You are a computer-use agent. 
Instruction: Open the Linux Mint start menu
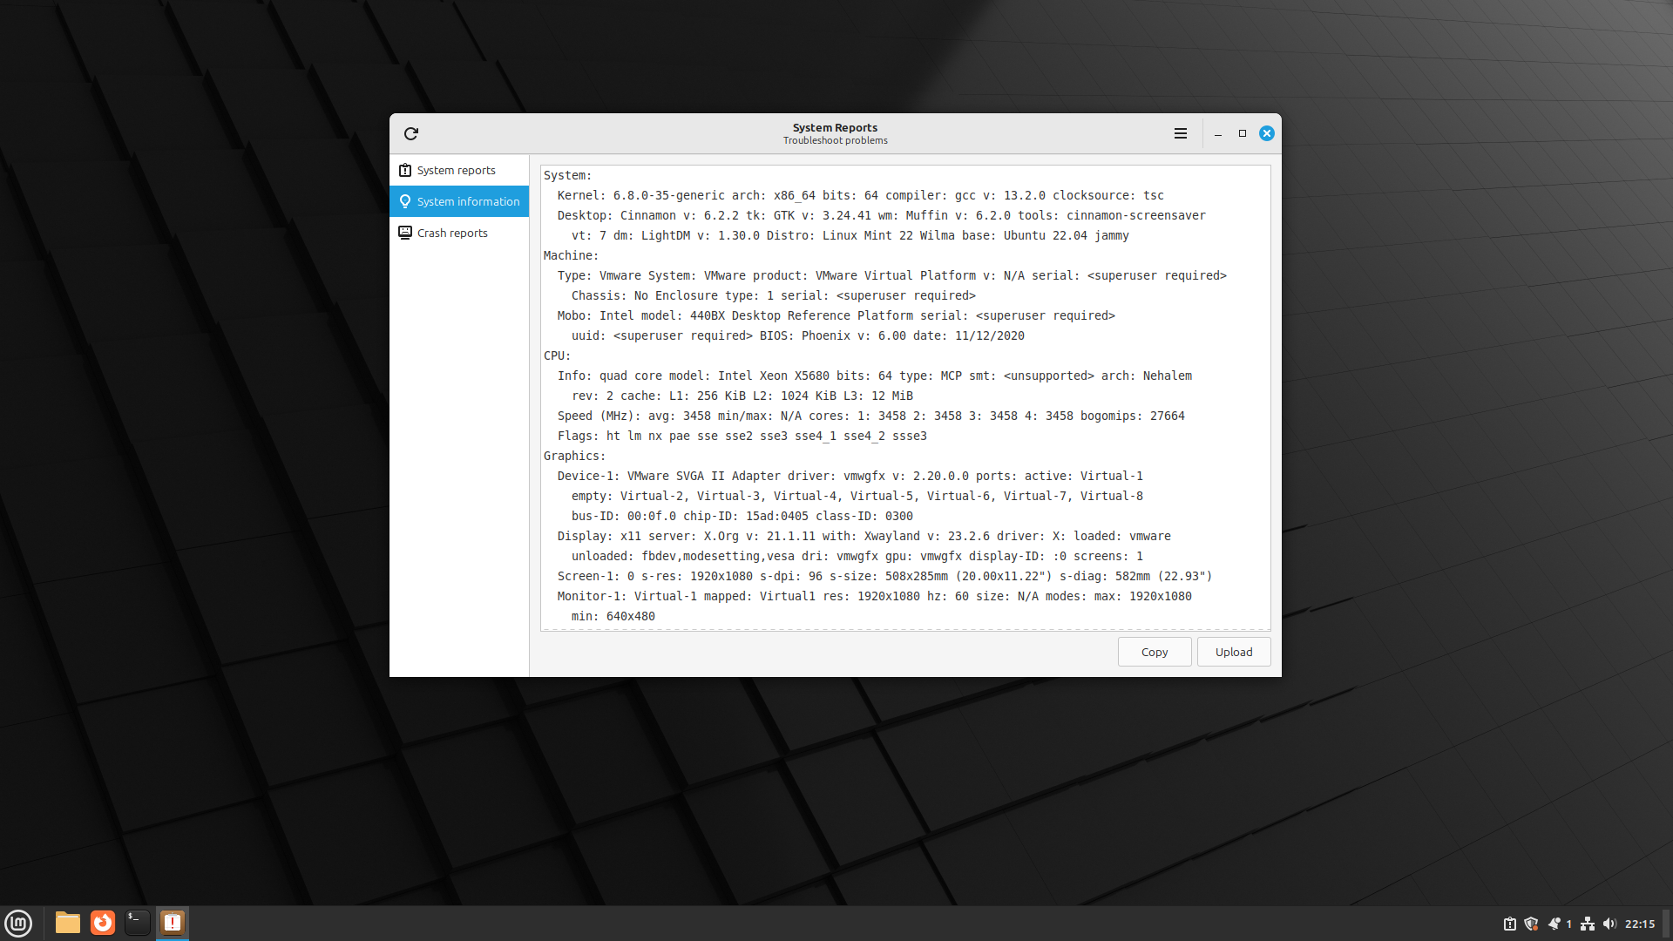coord(18,923)
